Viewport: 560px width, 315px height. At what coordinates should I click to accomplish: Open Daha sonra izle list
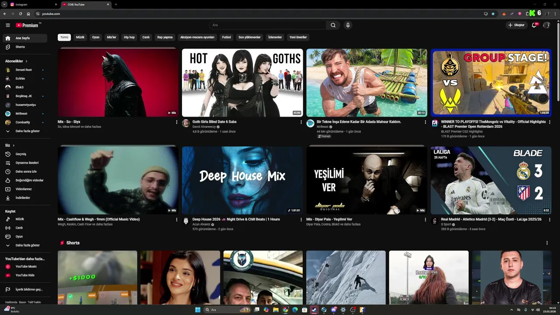click(x=25, y=171)
